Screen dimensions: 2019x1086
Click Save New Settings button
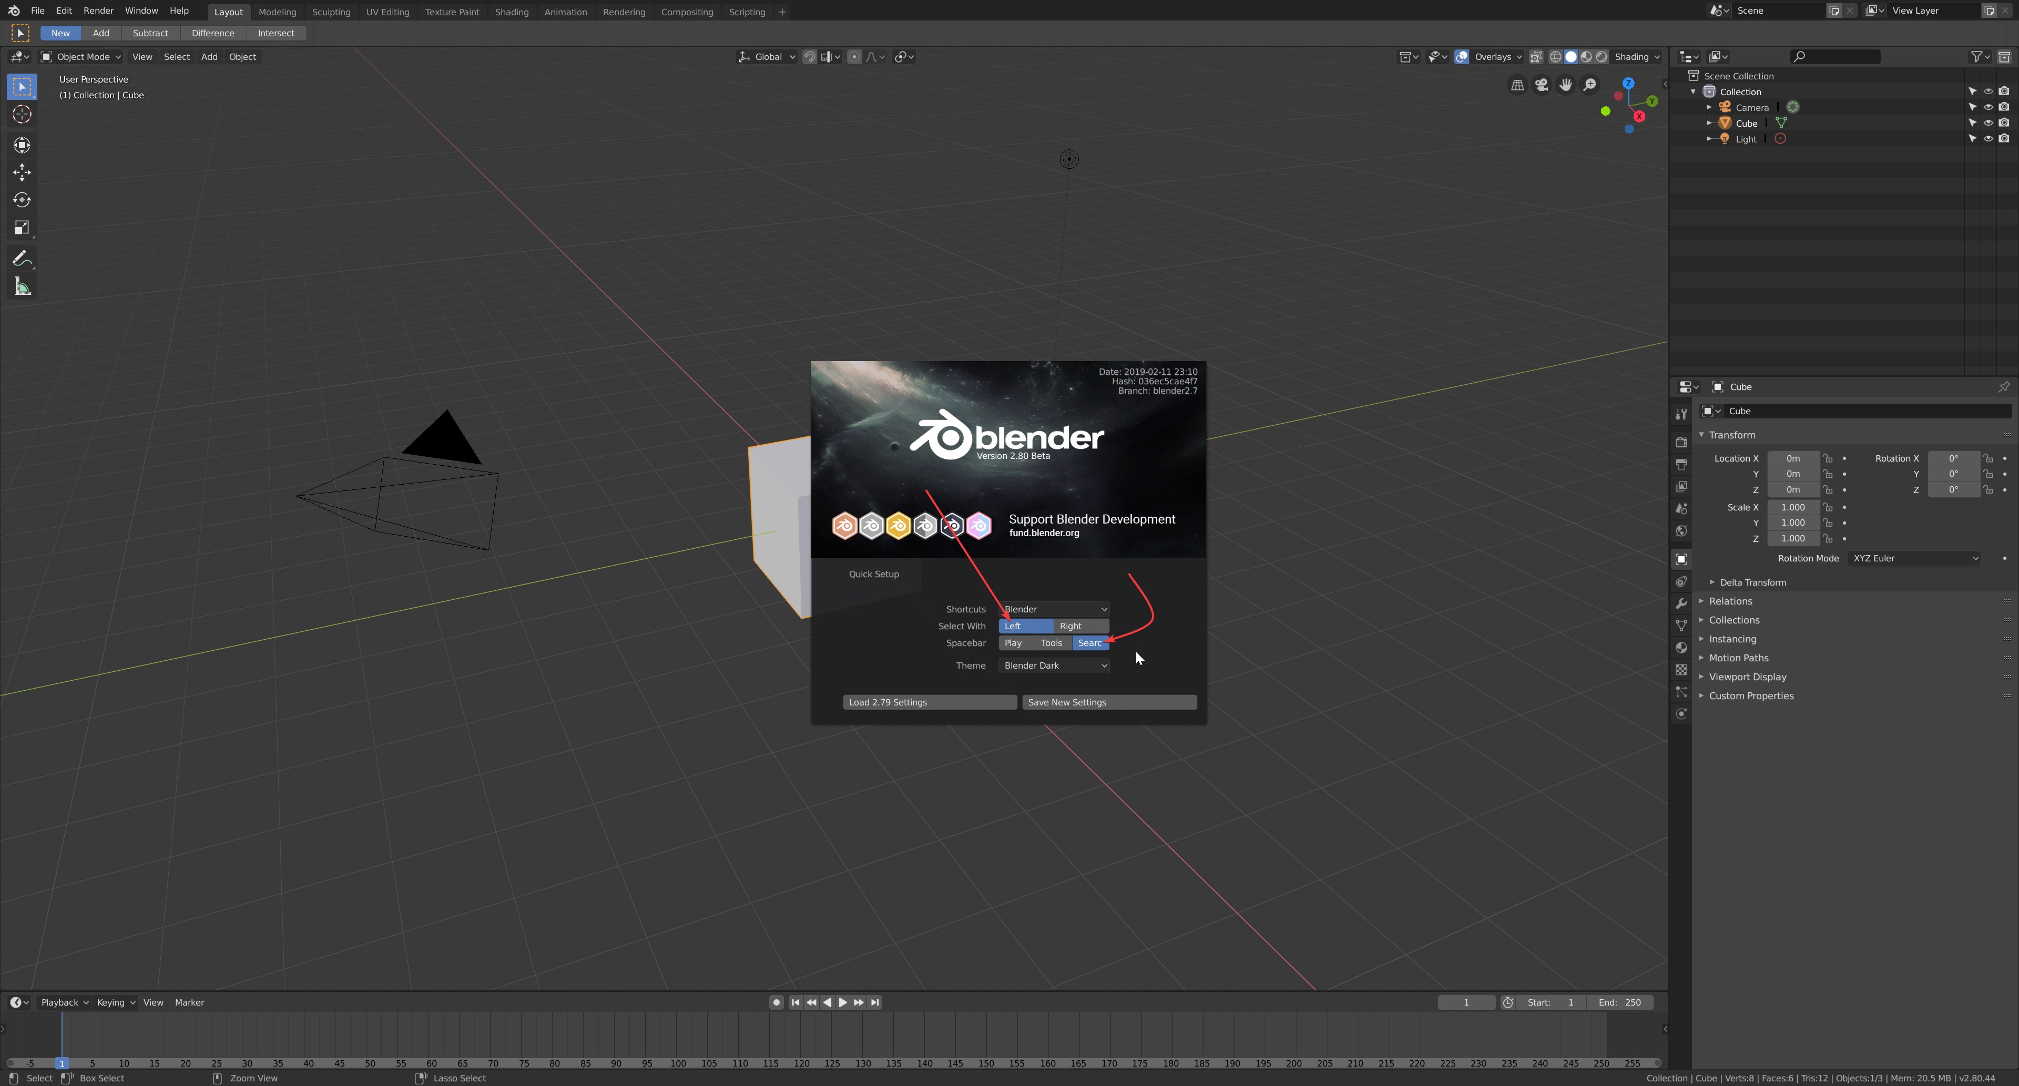click(1109, 702)
